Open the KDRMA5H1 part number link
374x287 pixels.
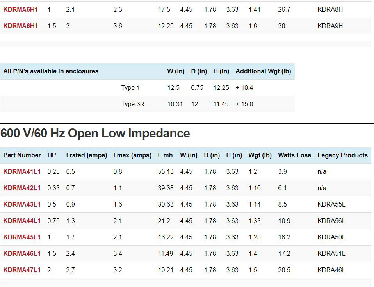tap(21, 9)
